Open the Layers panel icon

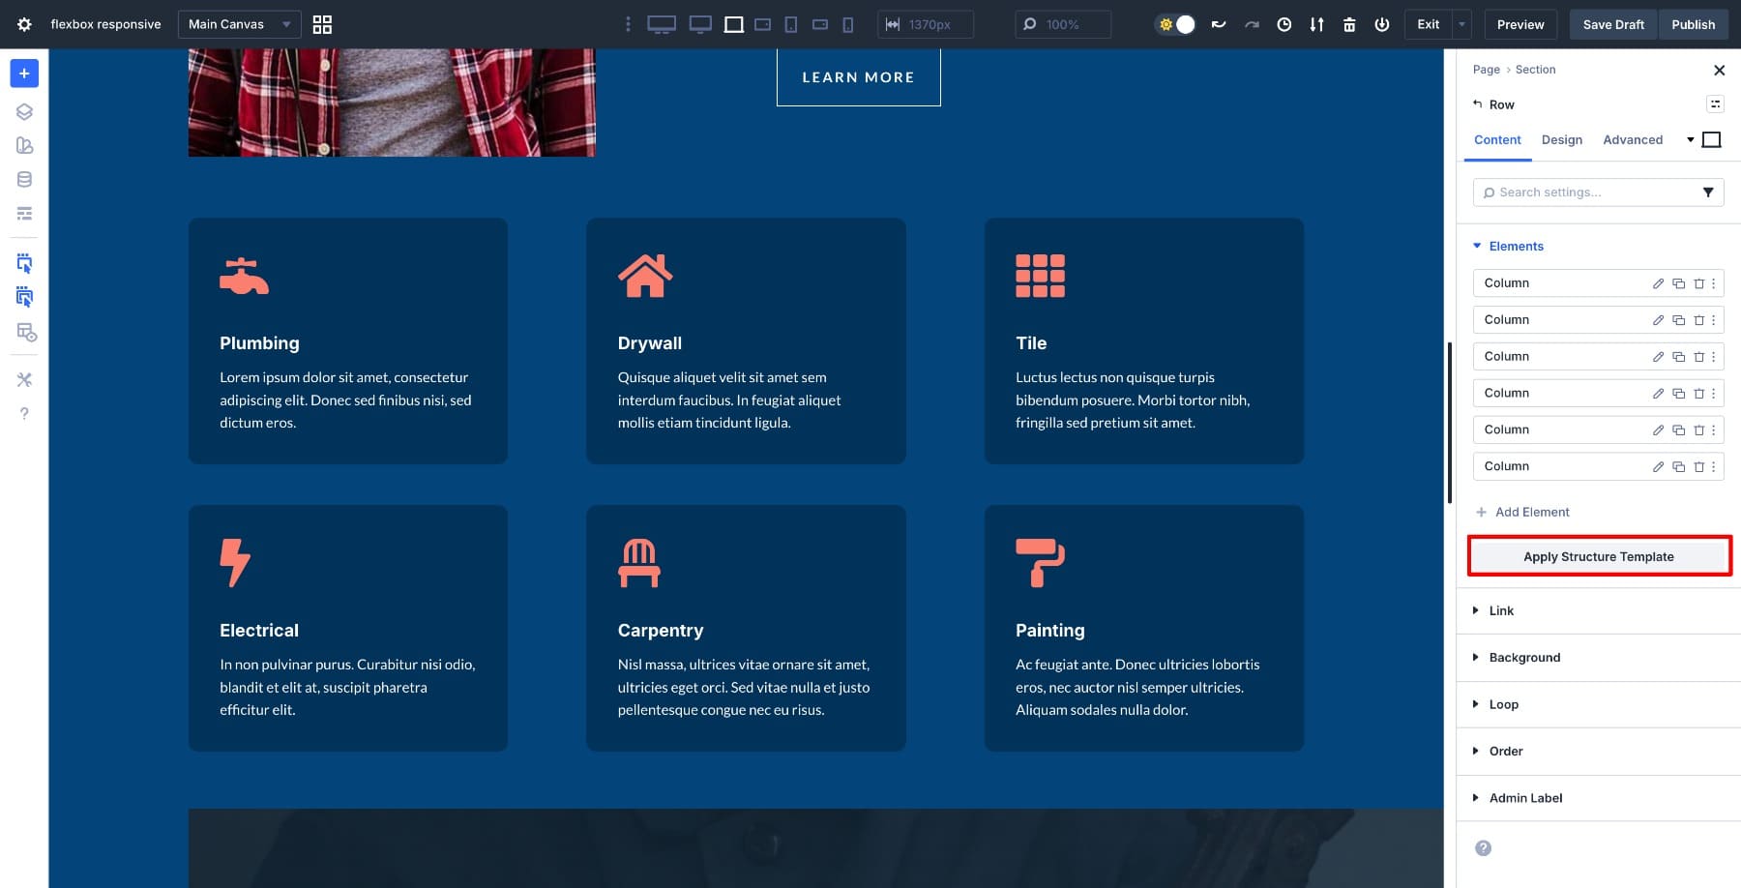24,111
